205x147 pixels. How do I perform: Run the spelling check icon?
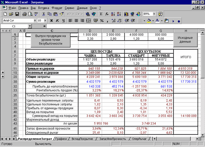click(x=36, y=14)
